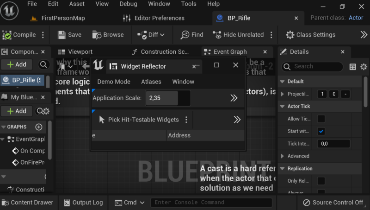Expand the Advanced section in Details
The image size is (370, 210).
(x=283, y=156)
